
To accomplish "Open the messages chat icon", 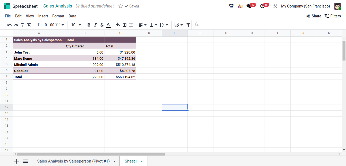I will pos(249,6).
